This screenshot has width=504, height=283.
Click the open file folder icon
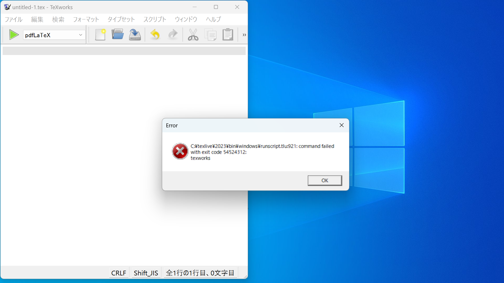click(x=118, y=35)
